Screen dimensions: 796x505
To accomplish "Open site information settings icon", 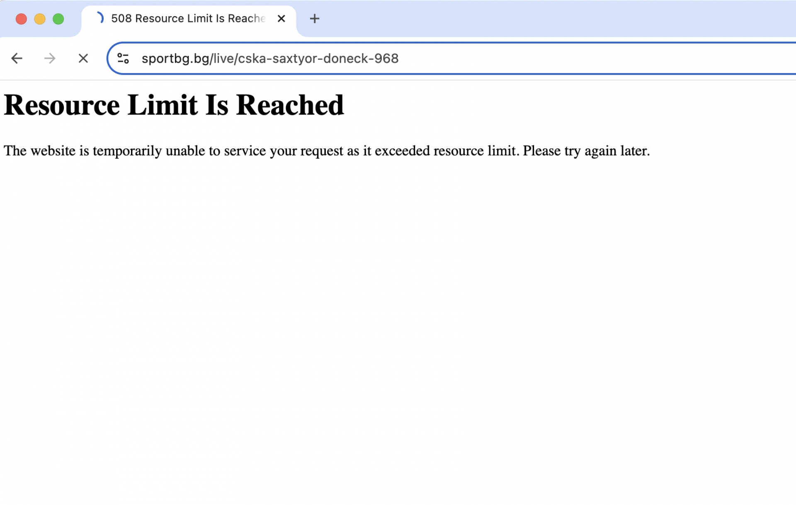I will point(123,58).
